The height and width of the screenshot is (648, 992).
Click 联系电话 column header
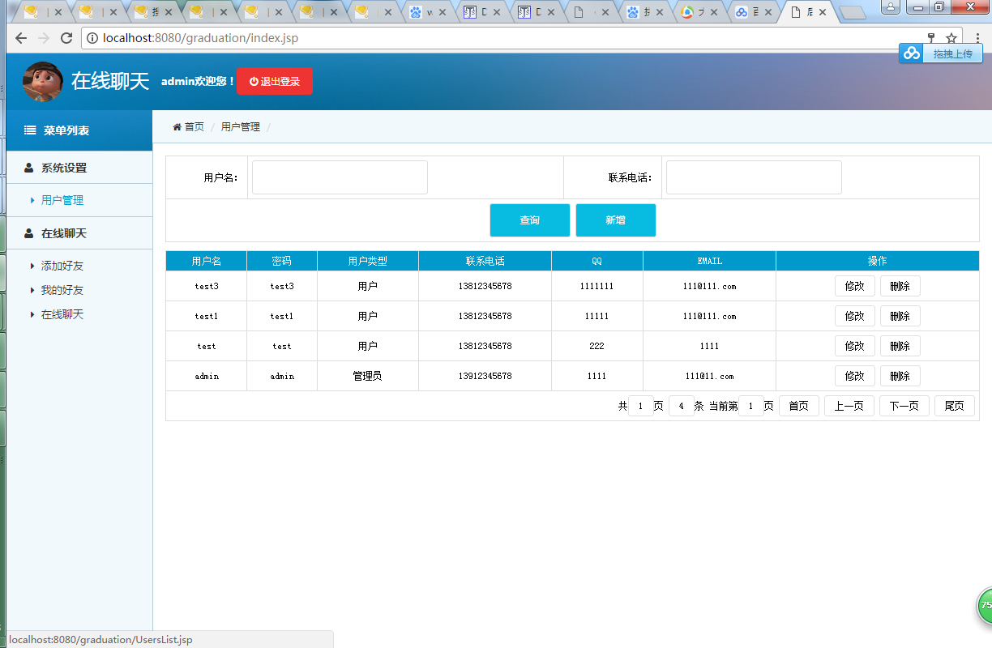tap(485, 261)
